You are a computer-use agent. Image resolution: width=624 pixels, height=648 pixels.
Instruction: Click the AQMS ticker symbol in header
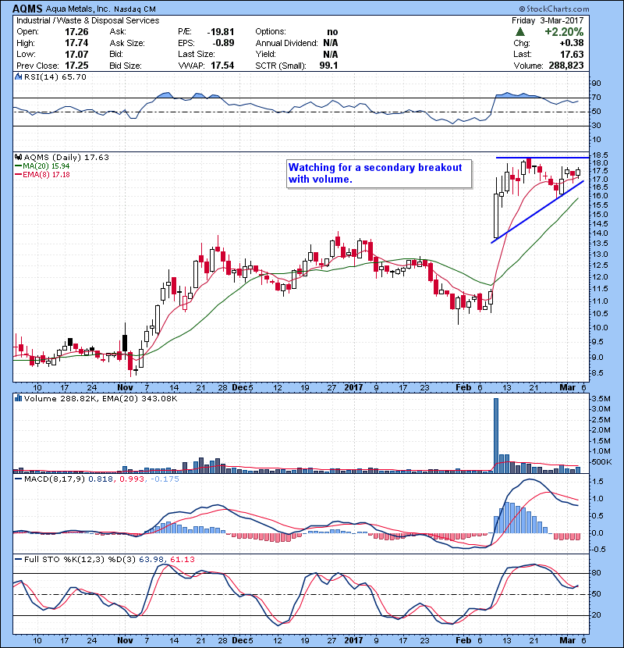27,9
